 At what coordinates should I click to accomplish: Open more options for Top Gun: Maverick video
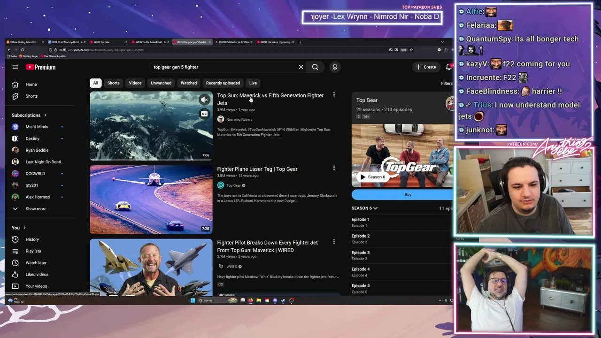pyautogui.click(x=334, y=95)
